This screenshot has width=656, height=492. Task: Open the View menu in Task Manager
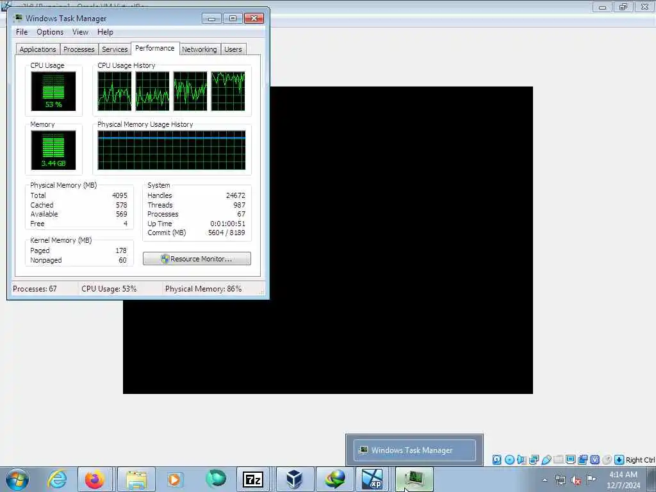[x=80, y=32]
